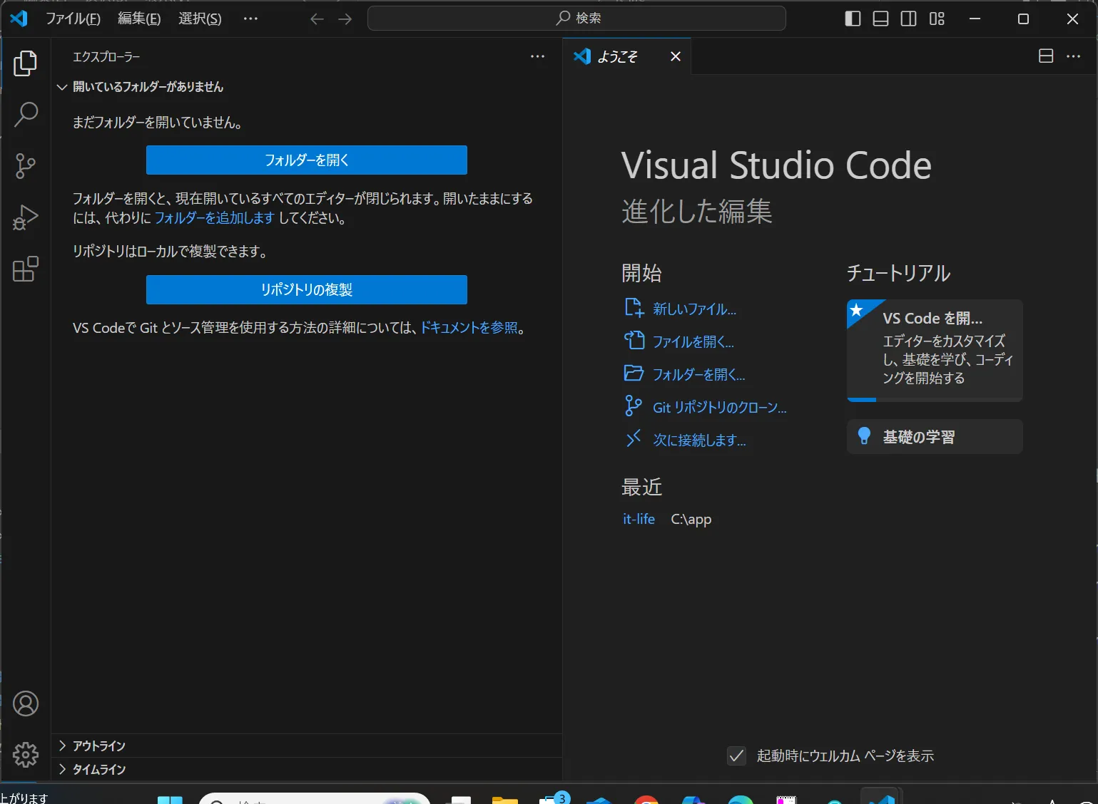Open the Source Control view

tap(26, 166)
